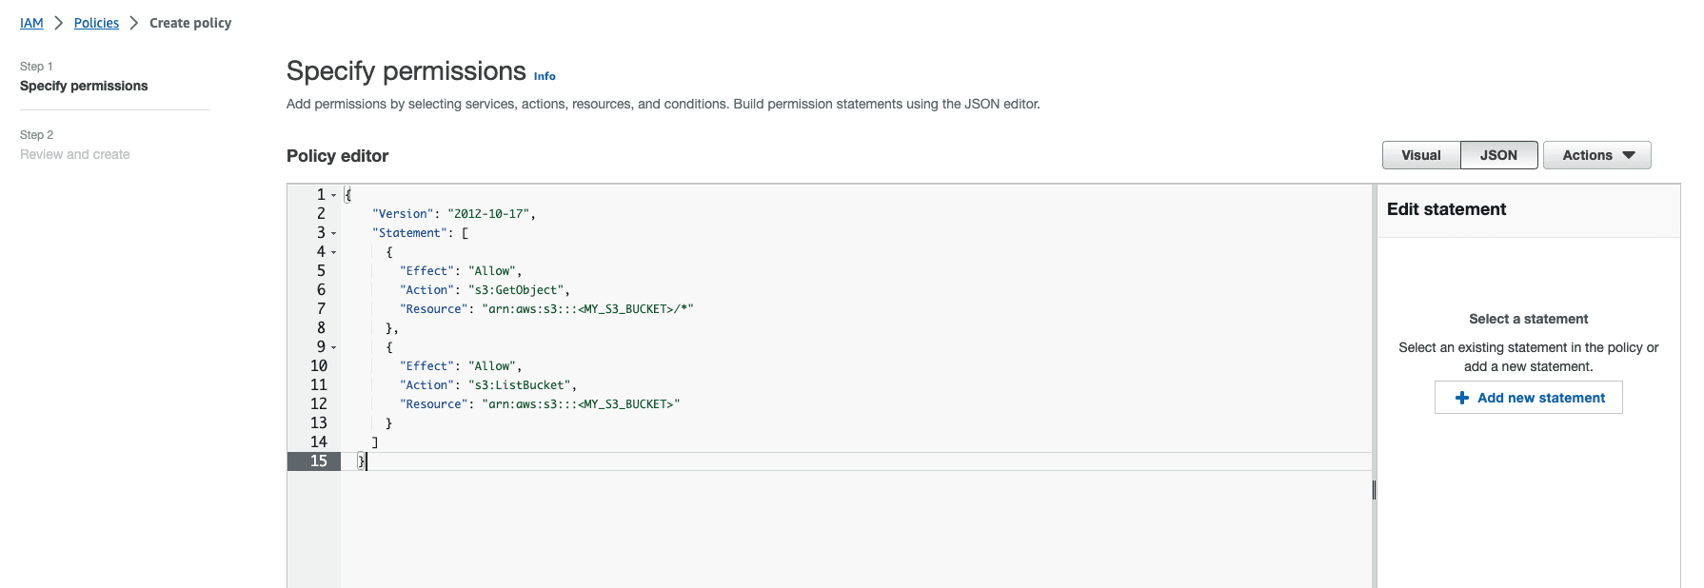Screen dimensions: 1704x588
Task: Select Step 1 Specify permissions
Action: click(84, 86)
